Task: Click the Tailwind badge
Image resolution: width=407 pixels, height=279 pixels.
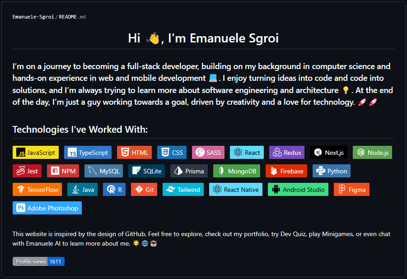Action: (x=183, y=189)
